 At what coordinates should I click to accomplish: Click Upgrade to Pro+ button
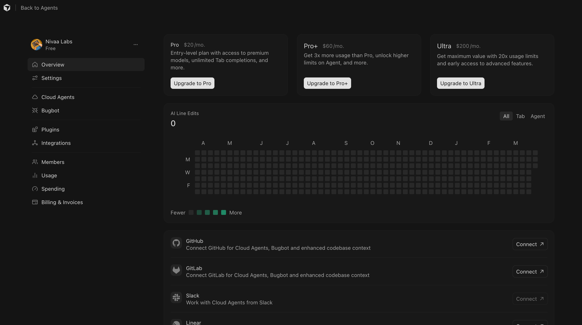pos(327,83)
